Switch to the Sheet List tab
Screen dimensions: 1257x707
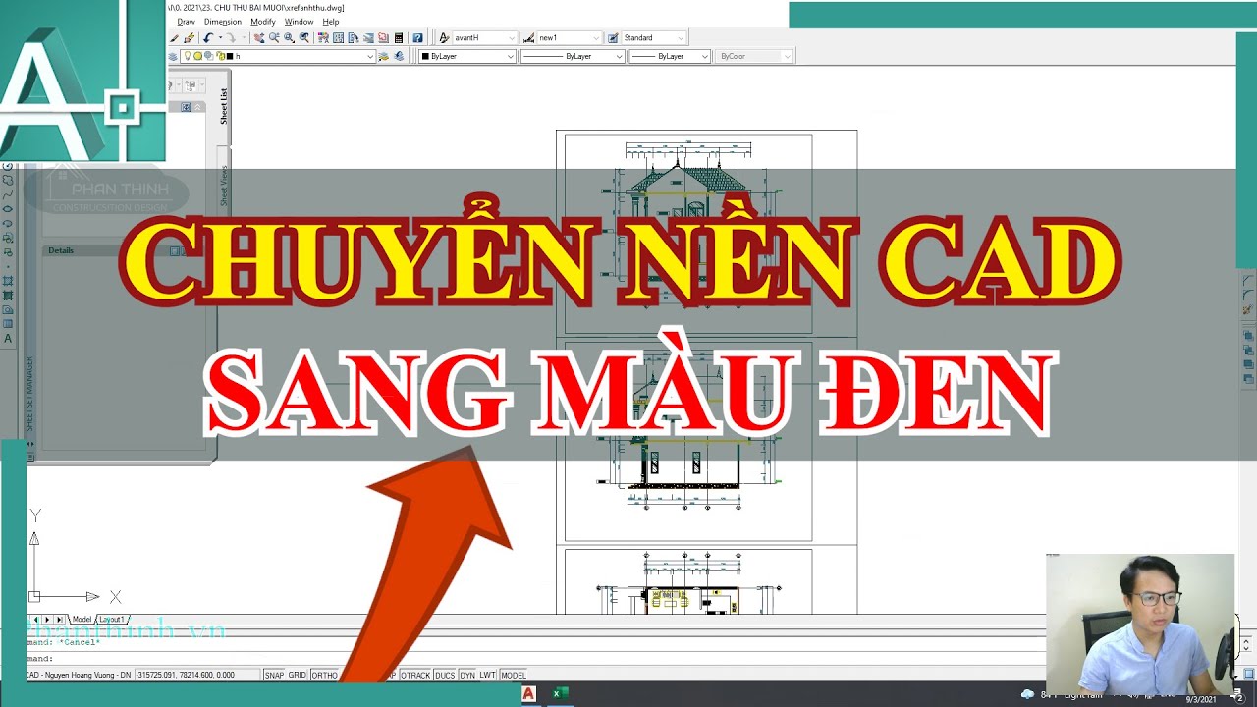coord(223,106)
